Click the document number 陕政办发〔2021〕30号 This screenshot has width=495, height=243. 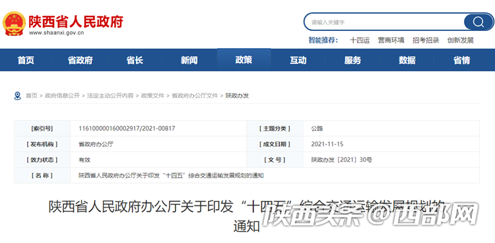point(341,160)
